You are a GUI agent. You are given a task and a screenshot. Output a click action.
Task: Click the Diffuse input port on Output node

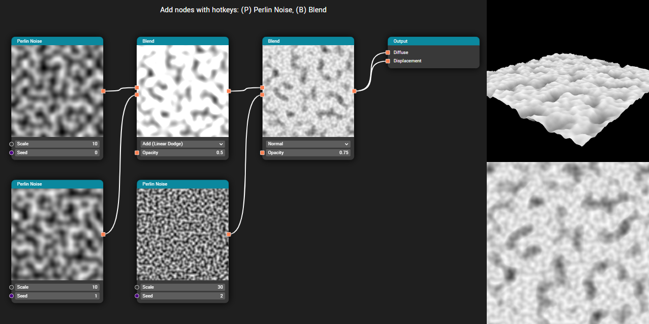point(388,52)
